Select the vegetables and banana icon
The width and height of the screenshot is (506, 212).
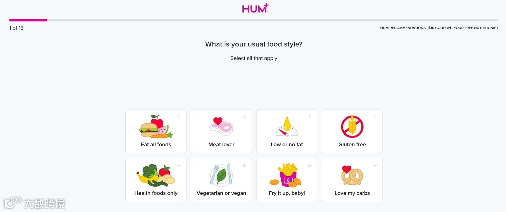[156, 176]
